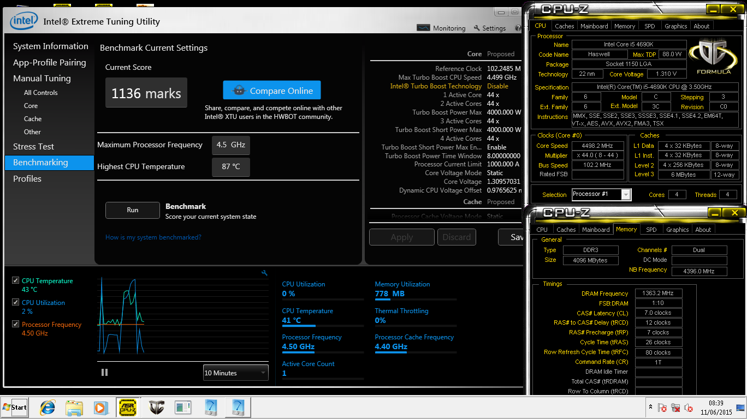
Task: Click the Memory Utilization progress bar
Action: [x=416, y=299]
